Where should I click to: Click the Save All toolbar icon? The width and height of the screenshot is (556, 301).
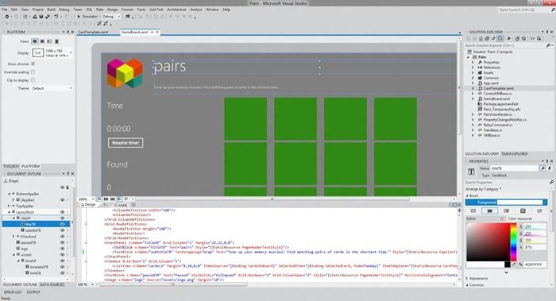(47, 17)
